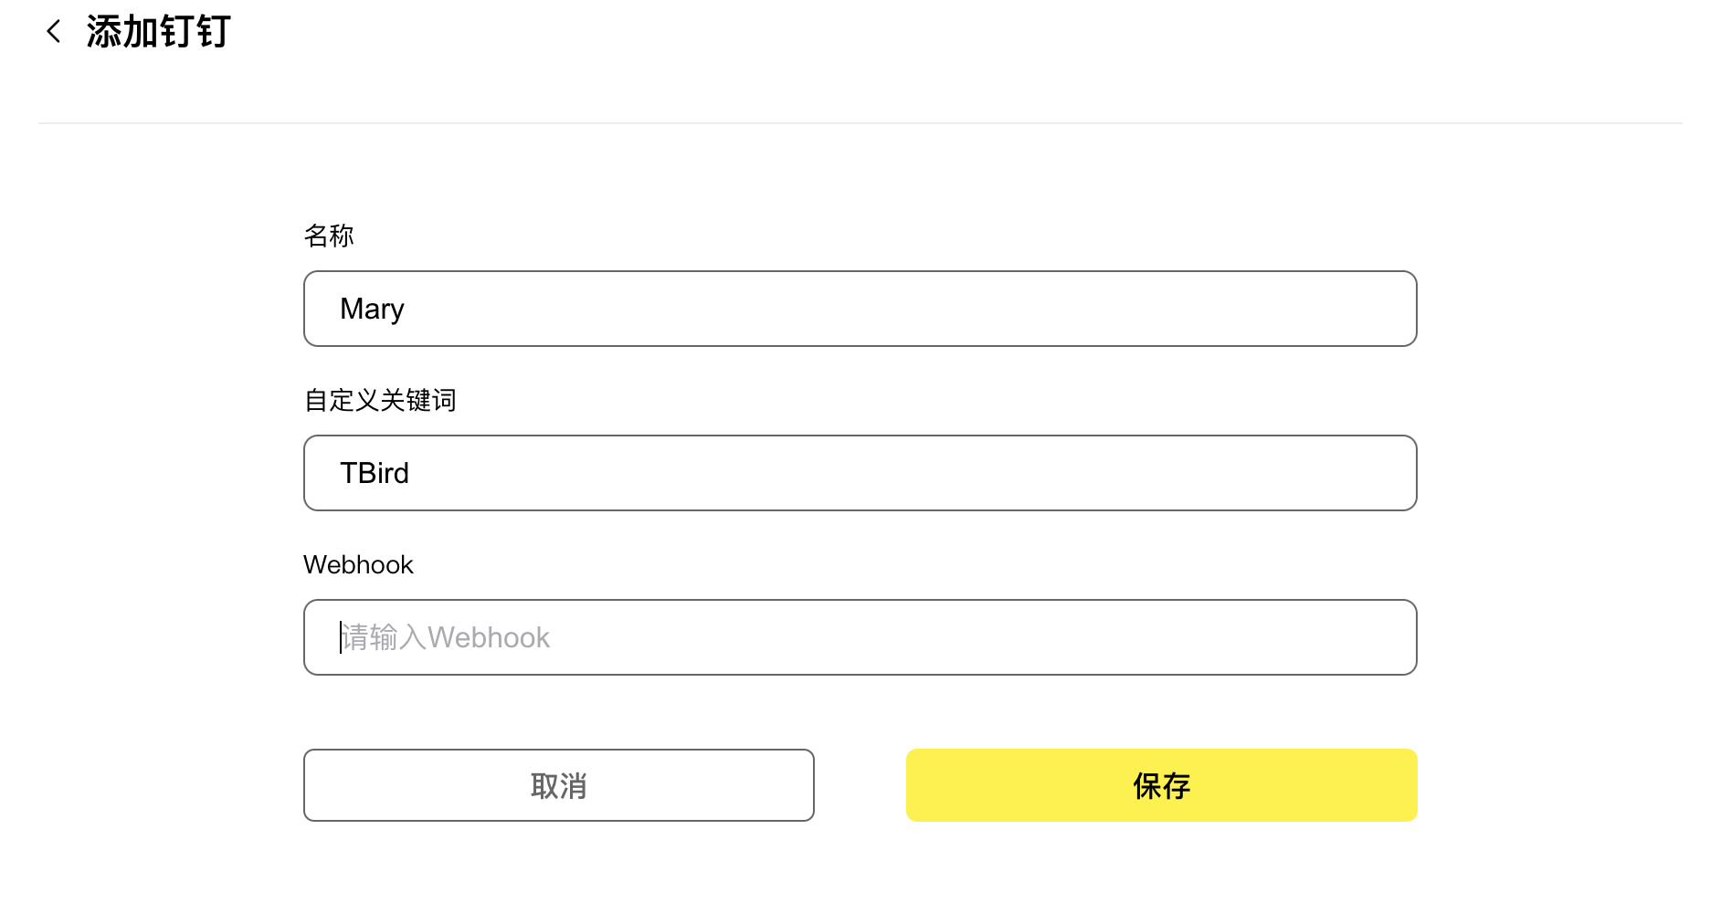Click the empty right side of Webhook field
Viewport: 1710px width, 924px height.
click(1187, 637)
